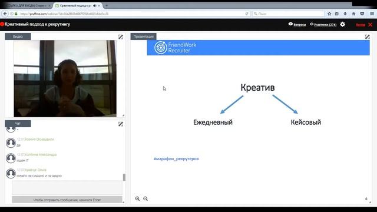Open the browser hamburger menu
377x212 pixels.
coord(372,14)
